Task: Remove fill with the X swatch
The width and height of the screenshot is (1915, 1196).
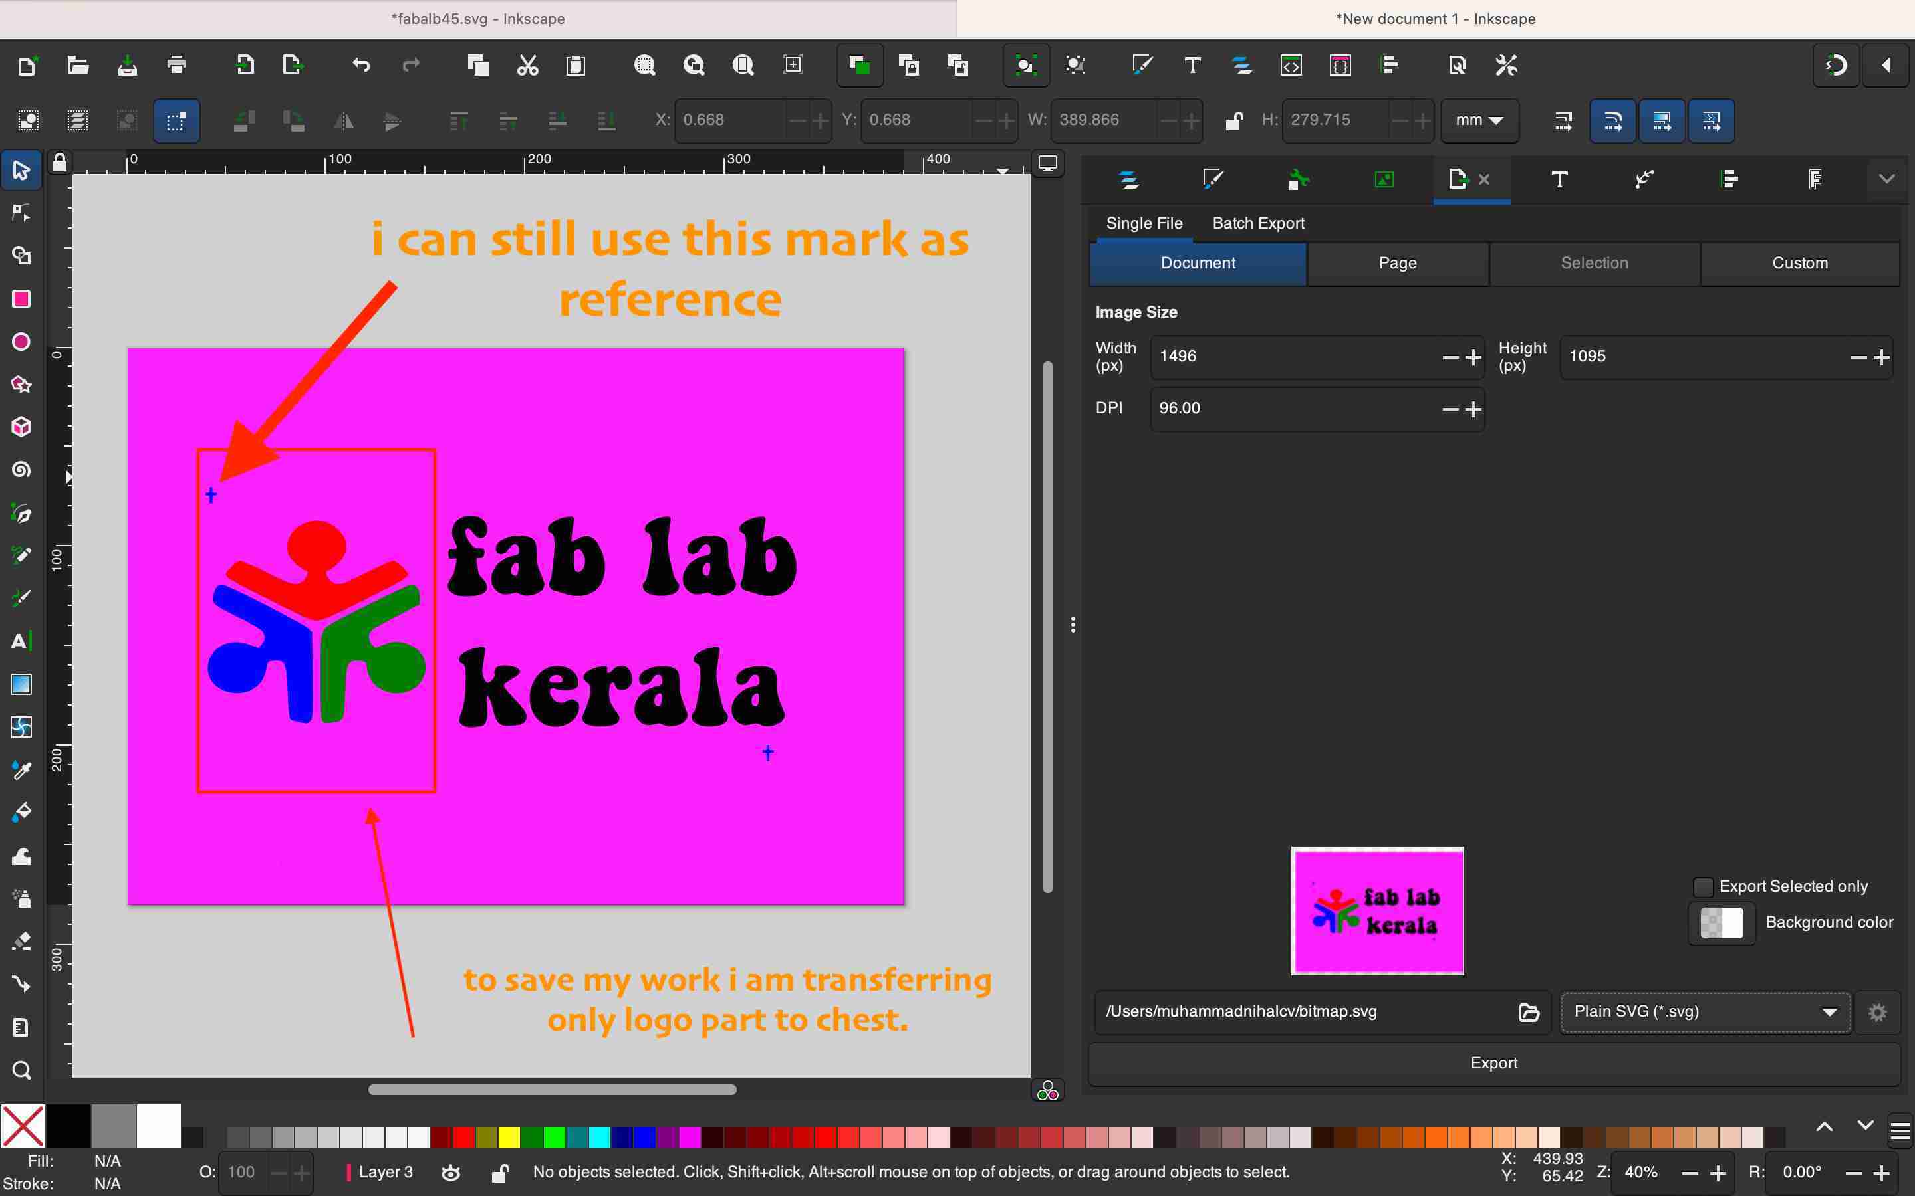Action: point(23,1126)
